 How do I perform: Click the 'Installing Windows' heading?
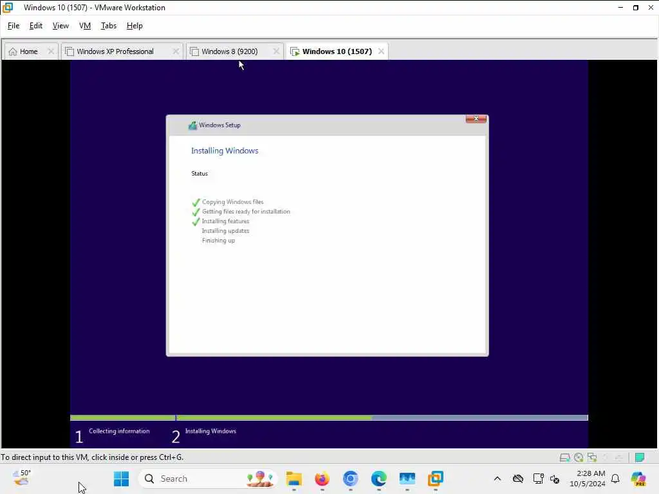point(225,151)
